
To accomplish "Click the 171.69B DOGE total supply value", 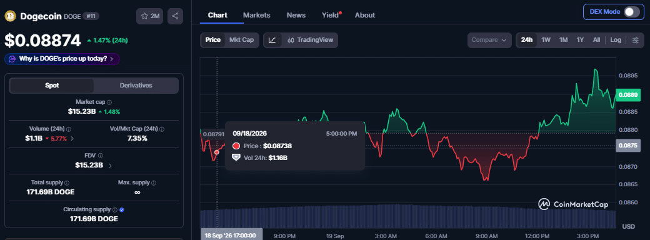I will coord(51,192).
